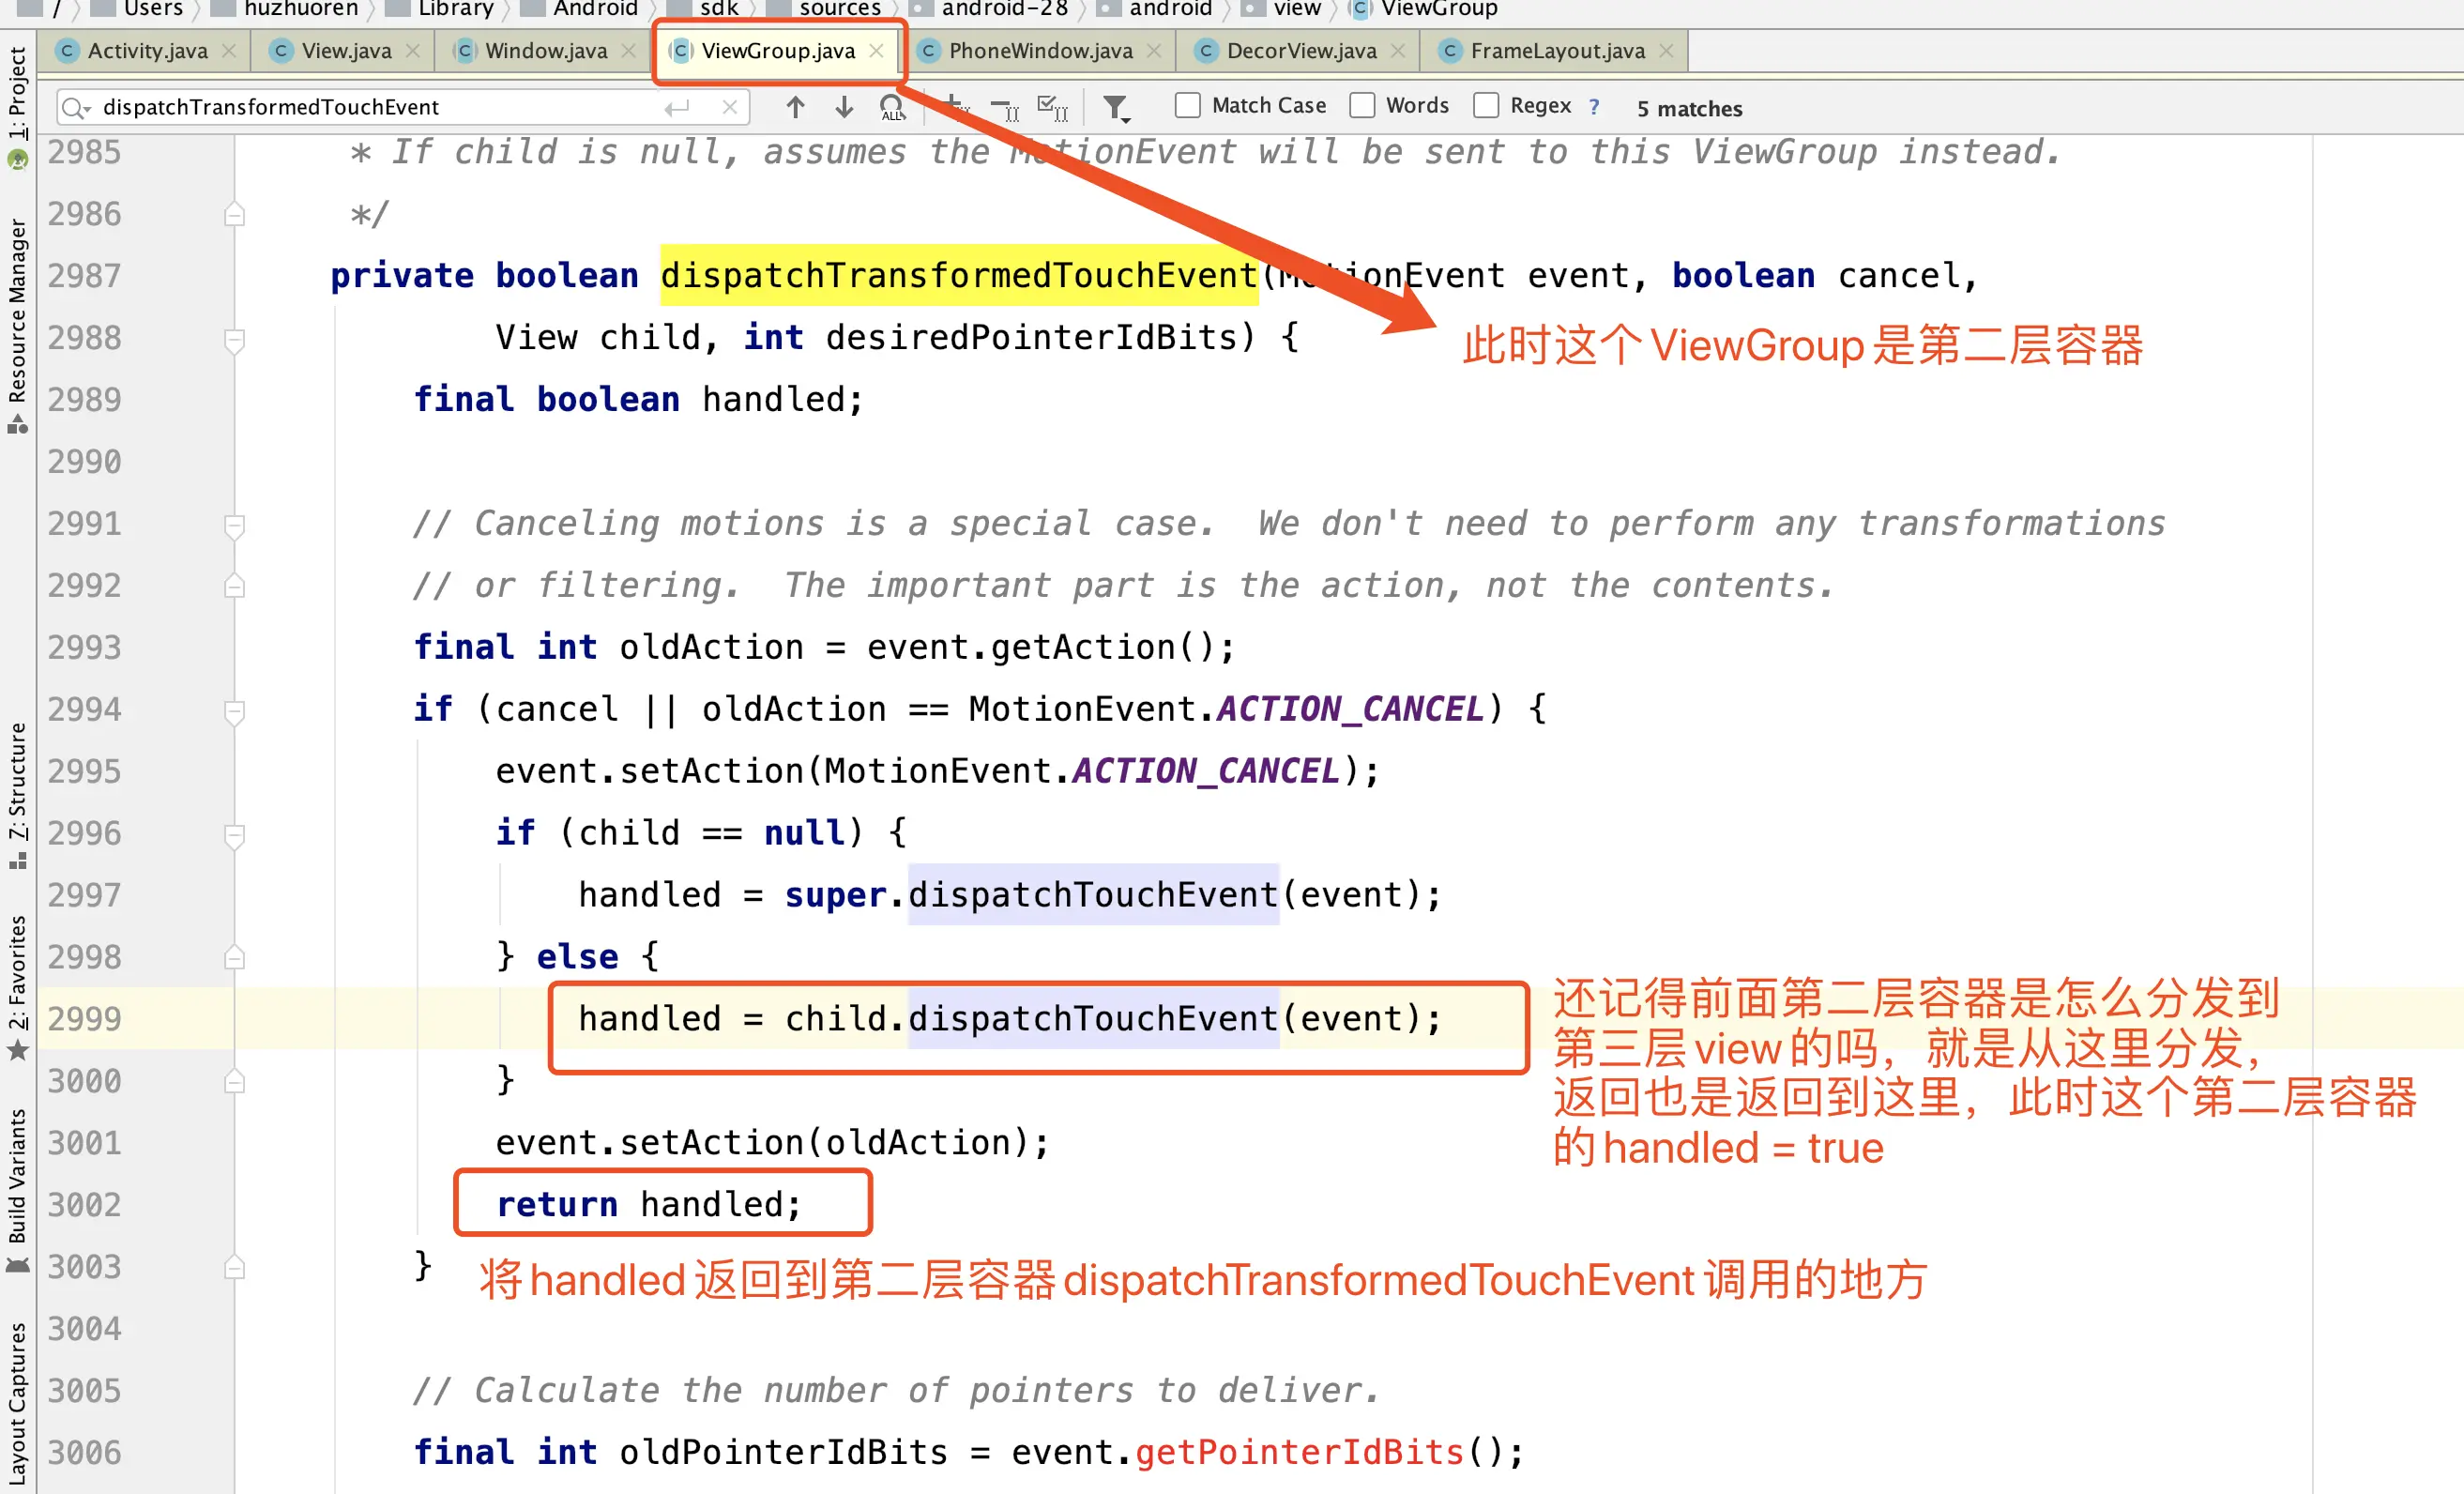Collapse code block at line 2994
Screen dimensions: 2464x1494
[234, 711]
